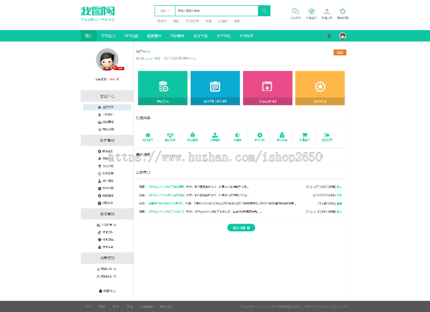Viewport: 430px width, 312px height.
Task: Select the highlighted home item in the sidebar
Action: [107, 107]
